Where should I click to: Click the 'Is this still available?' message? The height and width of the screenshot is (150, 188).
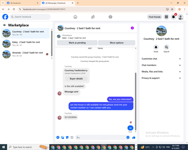coord(74,86)
